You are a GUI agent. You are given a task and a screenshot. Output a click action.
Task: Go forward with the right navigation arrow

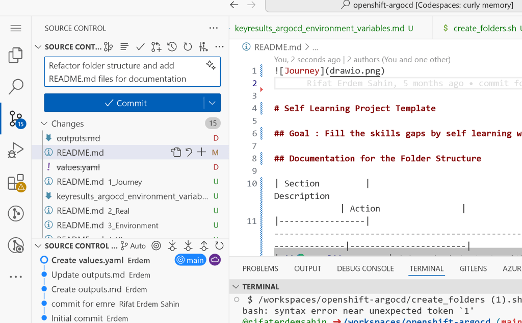(x=251, y=5)
